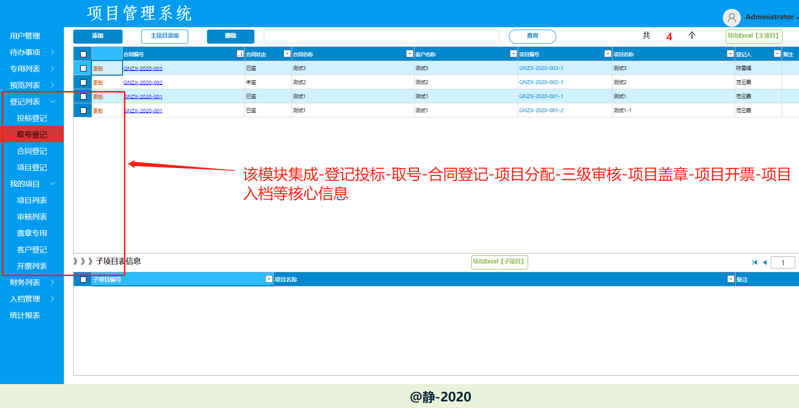Click the sort icon in 合同编号 column header
The width and height of the screenshot is (799, 408).
(240, 54)
